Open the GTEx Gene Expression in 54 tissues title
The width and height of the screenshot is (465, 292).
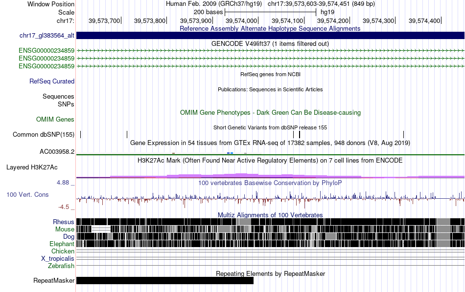[270, 143]
